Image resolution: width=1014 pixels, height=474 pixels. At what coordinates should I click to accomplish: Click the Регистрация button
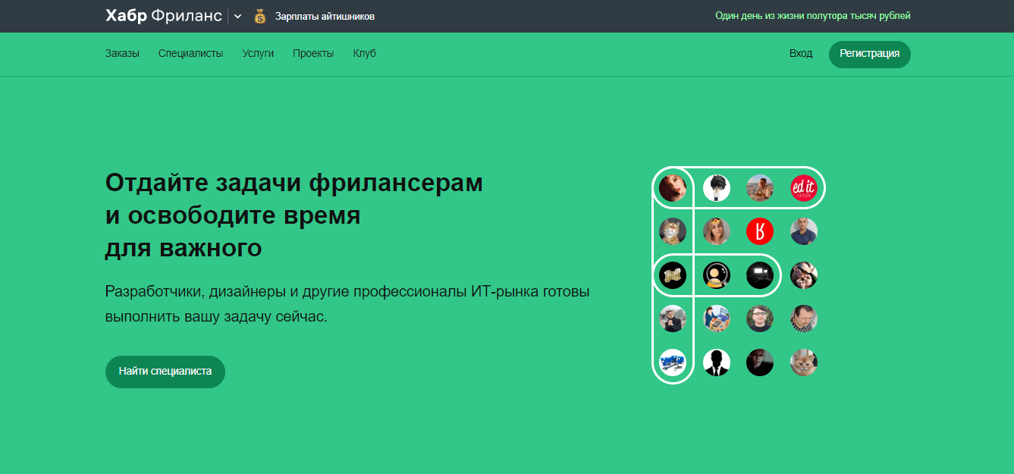point(870,54)
